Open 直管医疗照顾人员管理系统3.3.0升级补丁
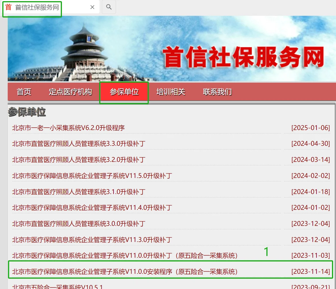Viewport: 336px width, 289px height. pyautogui.click(x=78, y=144)
